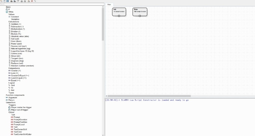Switch to the Main tab
Viewport: 255px width, 136px height.
pos(109,4)
